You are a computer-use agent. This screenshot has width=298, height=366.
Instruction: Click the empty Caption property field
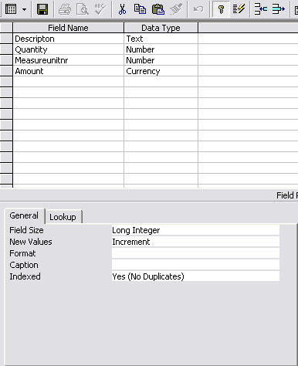195,265
